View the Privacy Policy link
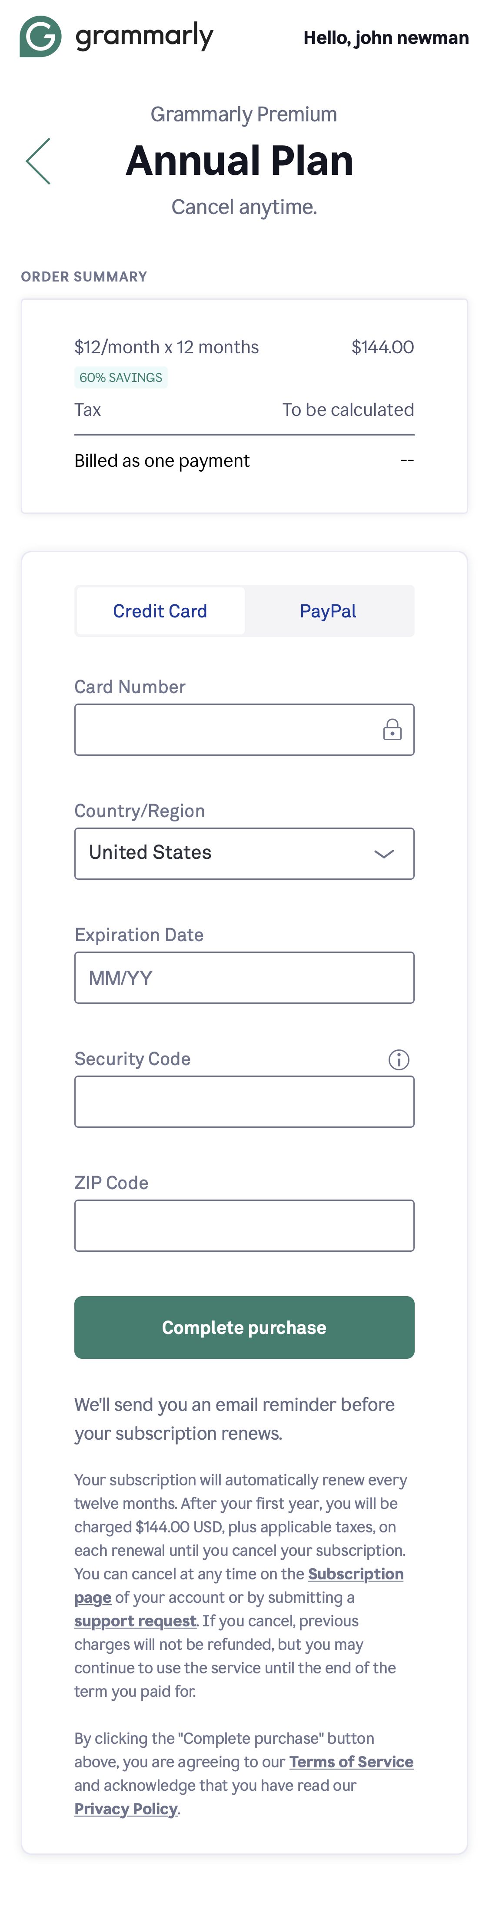 (x=125, y=1809)
